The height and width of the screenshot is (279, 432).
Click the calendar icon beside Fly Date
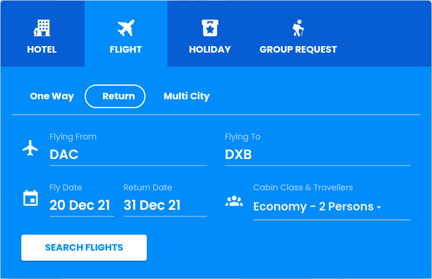point(31,198)
